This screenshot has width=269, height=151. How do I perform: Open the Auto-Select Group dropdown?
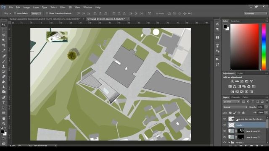pyautogui.click(x=36, y=13)
